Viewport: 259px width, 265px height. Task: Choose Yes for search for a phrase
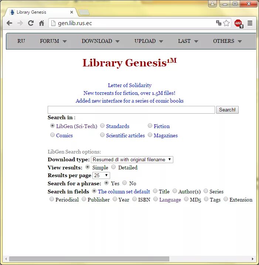[106, 183]
